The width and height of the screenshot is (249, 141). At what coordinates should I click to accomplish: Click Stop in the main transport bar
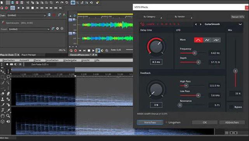tap(33, 8)
